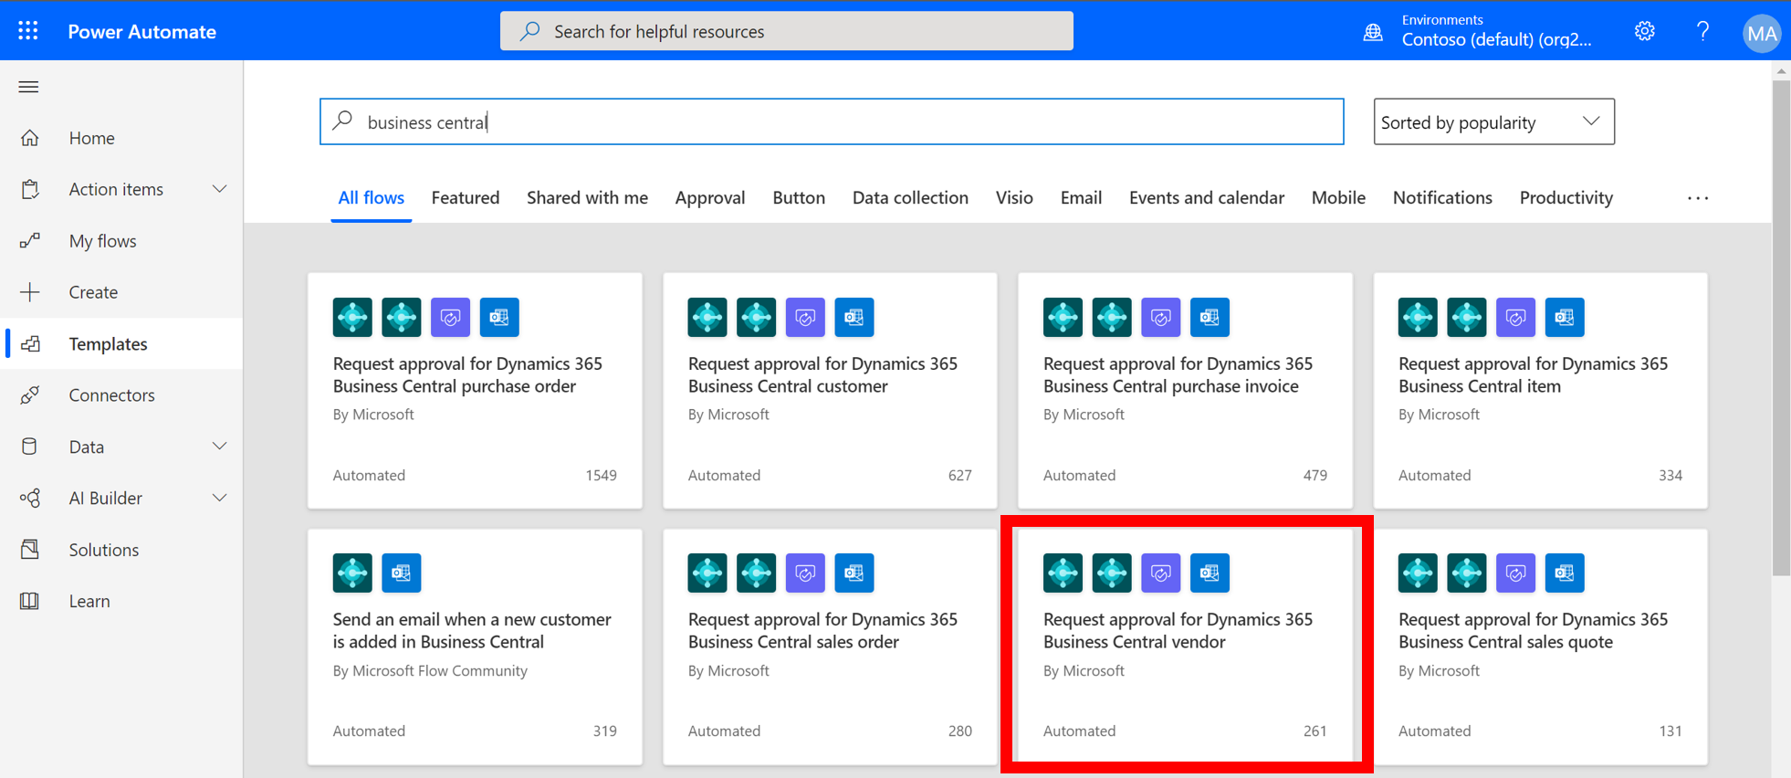1791x778 pixels.
Task: Open the Mobile tab
Action: 1338,198
